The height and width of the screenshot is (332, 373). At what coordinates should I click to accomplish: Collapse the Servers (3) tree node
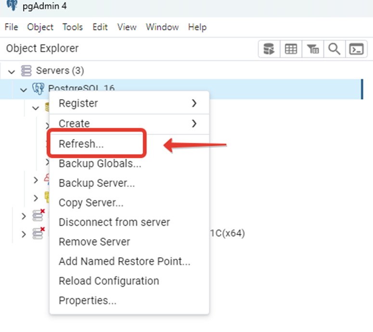coord(12,71)
